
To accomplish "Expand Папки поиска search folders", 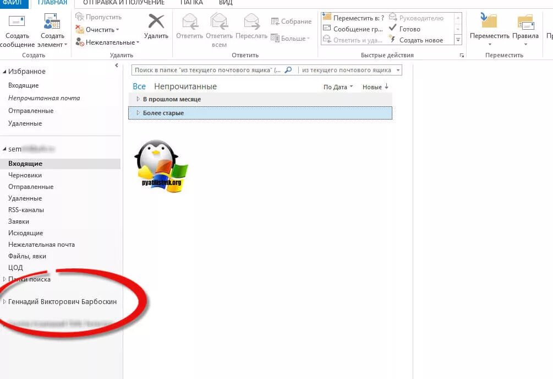I will [4, 279].
